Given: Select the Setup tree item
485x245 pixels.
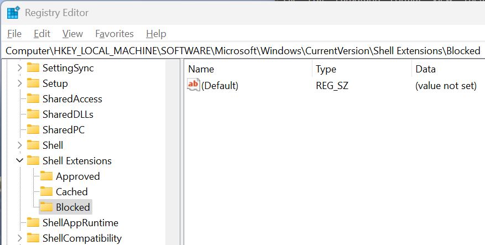Looking at the screenshot, I should pos(55,83).
